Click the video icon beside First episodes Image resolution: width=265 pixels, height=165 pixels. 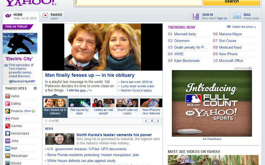coord(6,65)
